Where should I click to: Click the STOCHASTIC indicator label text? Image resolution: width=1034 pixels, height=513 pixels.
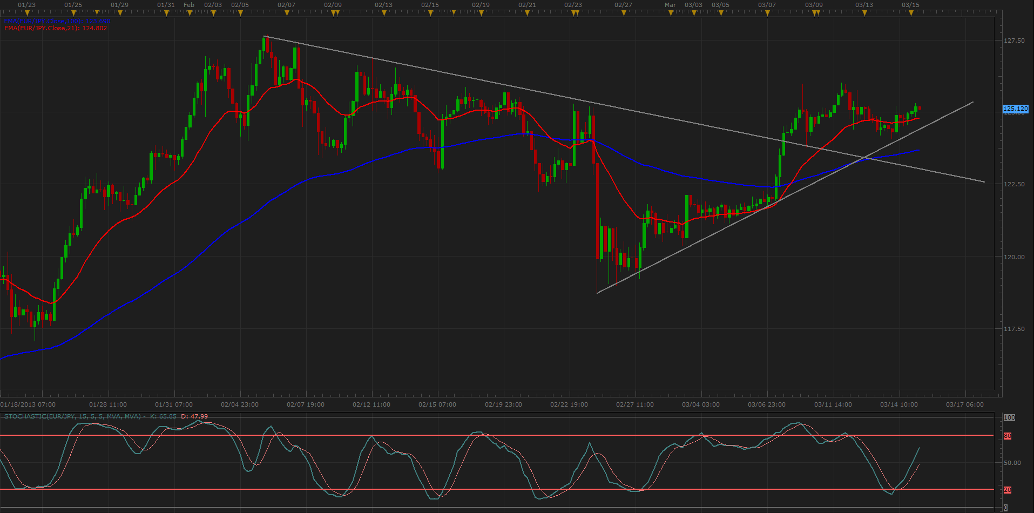point(72,416)
